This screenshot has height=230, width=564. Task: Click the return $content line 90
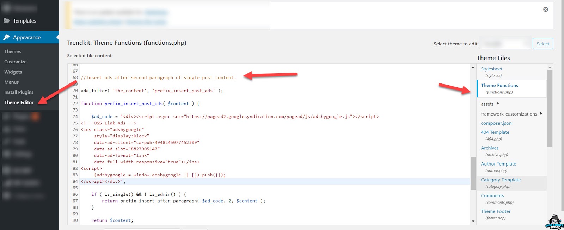112,220
